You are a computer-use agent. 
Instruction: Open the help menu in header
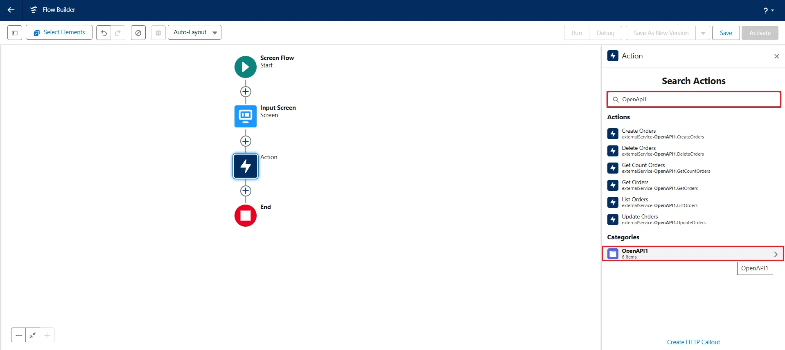pyautogui.click(x=768, y=10)
